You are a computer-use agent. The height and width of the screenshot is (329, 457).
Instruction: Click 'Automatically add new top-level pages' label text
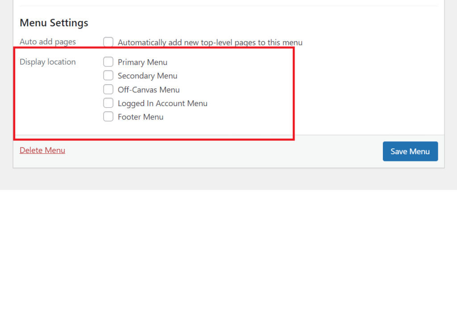(x=210, y=43)
